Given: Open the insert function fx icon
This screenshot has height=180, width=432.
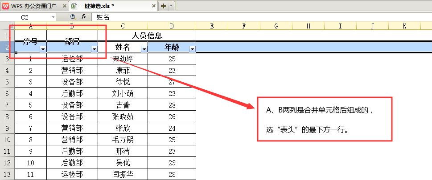Looking at the screenshot, I should click(x=84, y=17).
